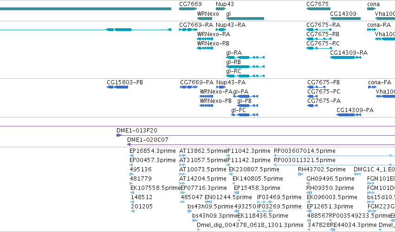Viewport: 395px width, 232px height.
Task: Click EST RP003607014.5prime
Action: coord(304,151)
